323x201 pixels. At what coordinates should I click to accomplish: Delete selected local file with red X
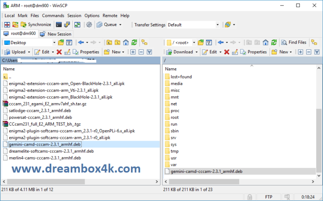pyautogui.click(x=59, y=52)
